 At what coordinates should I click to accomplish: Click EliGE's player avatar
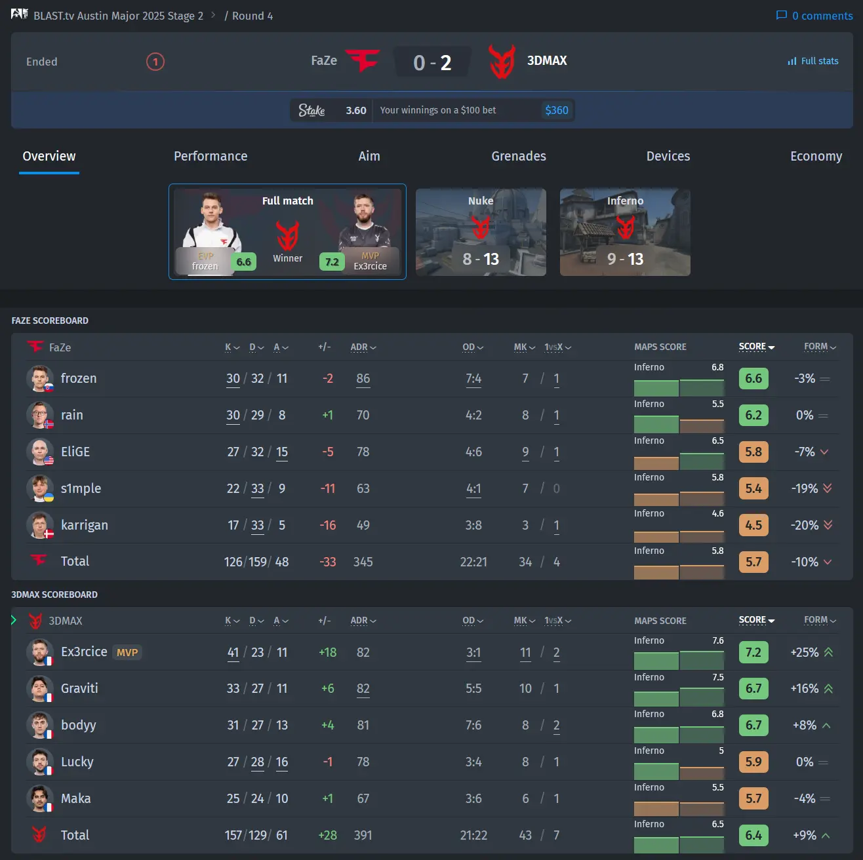[39, 452]
